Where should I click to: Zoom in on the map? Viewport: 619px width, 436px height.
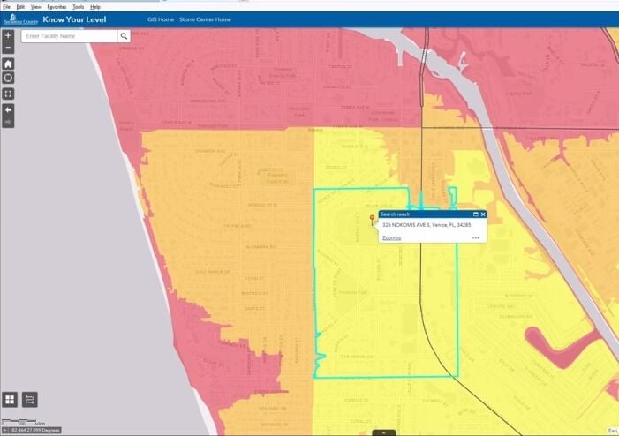point(8,35)
